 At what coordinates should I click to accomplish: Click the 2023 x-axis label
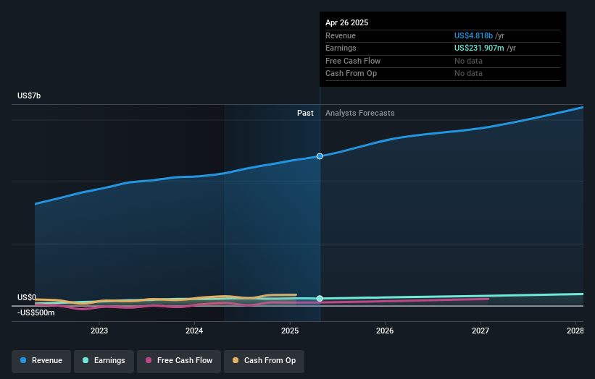(99, 331)
